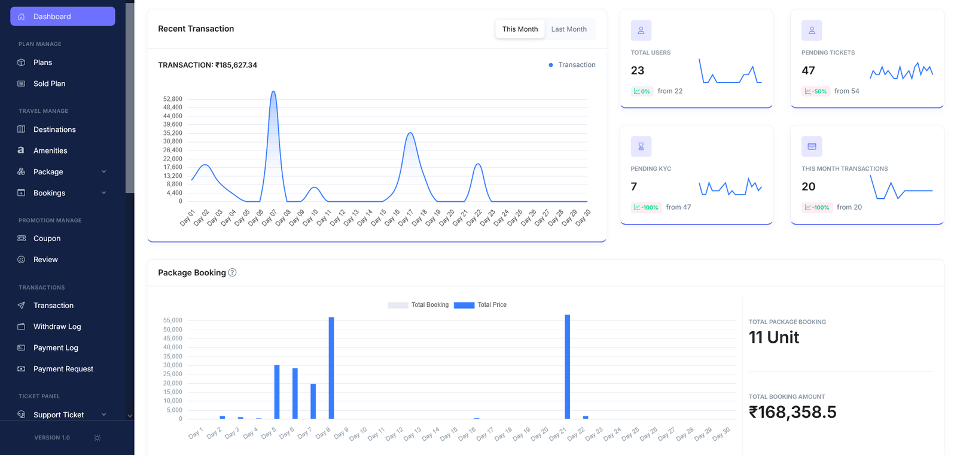Click the Destinations map icon
The width and height of the screenshot is (957, 455).
click(22, 130)
